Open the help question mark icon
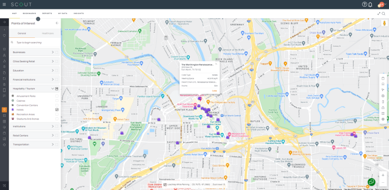 coord(364,4)
